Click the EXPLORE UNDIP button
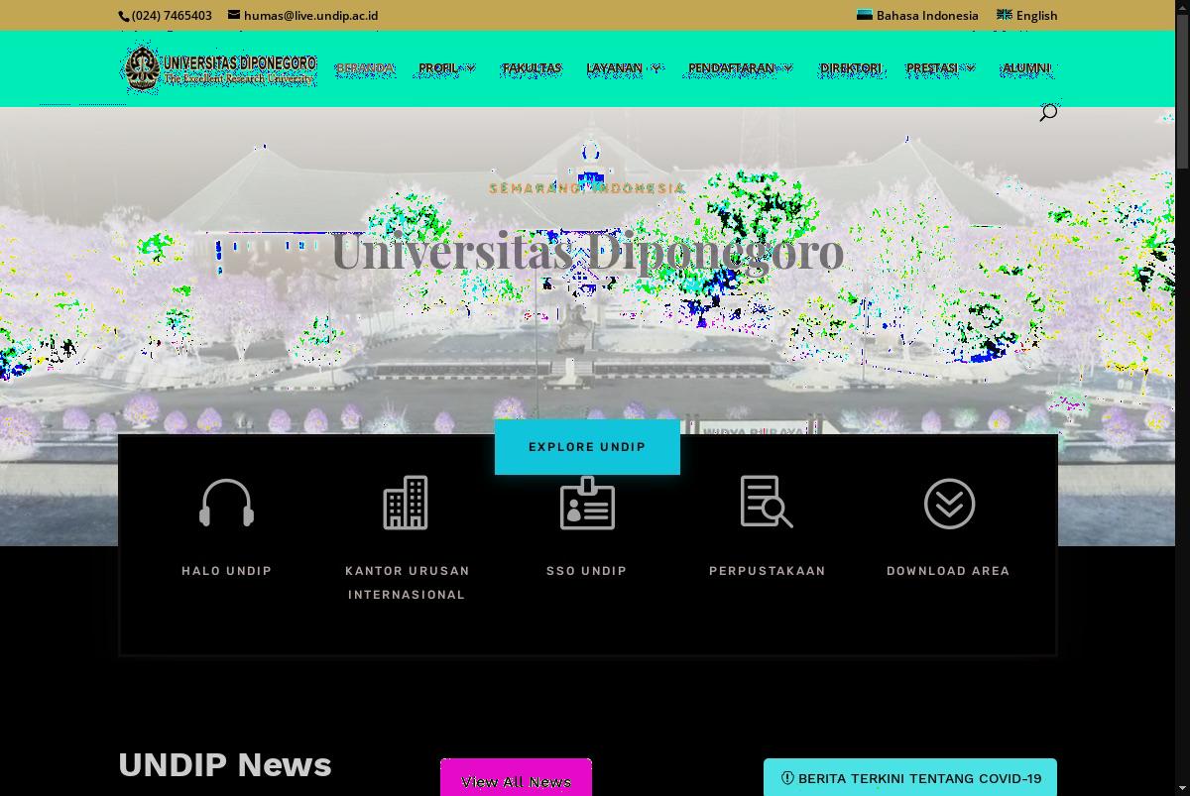Viewport: 1190px width, 796px height. coord(587,447)
